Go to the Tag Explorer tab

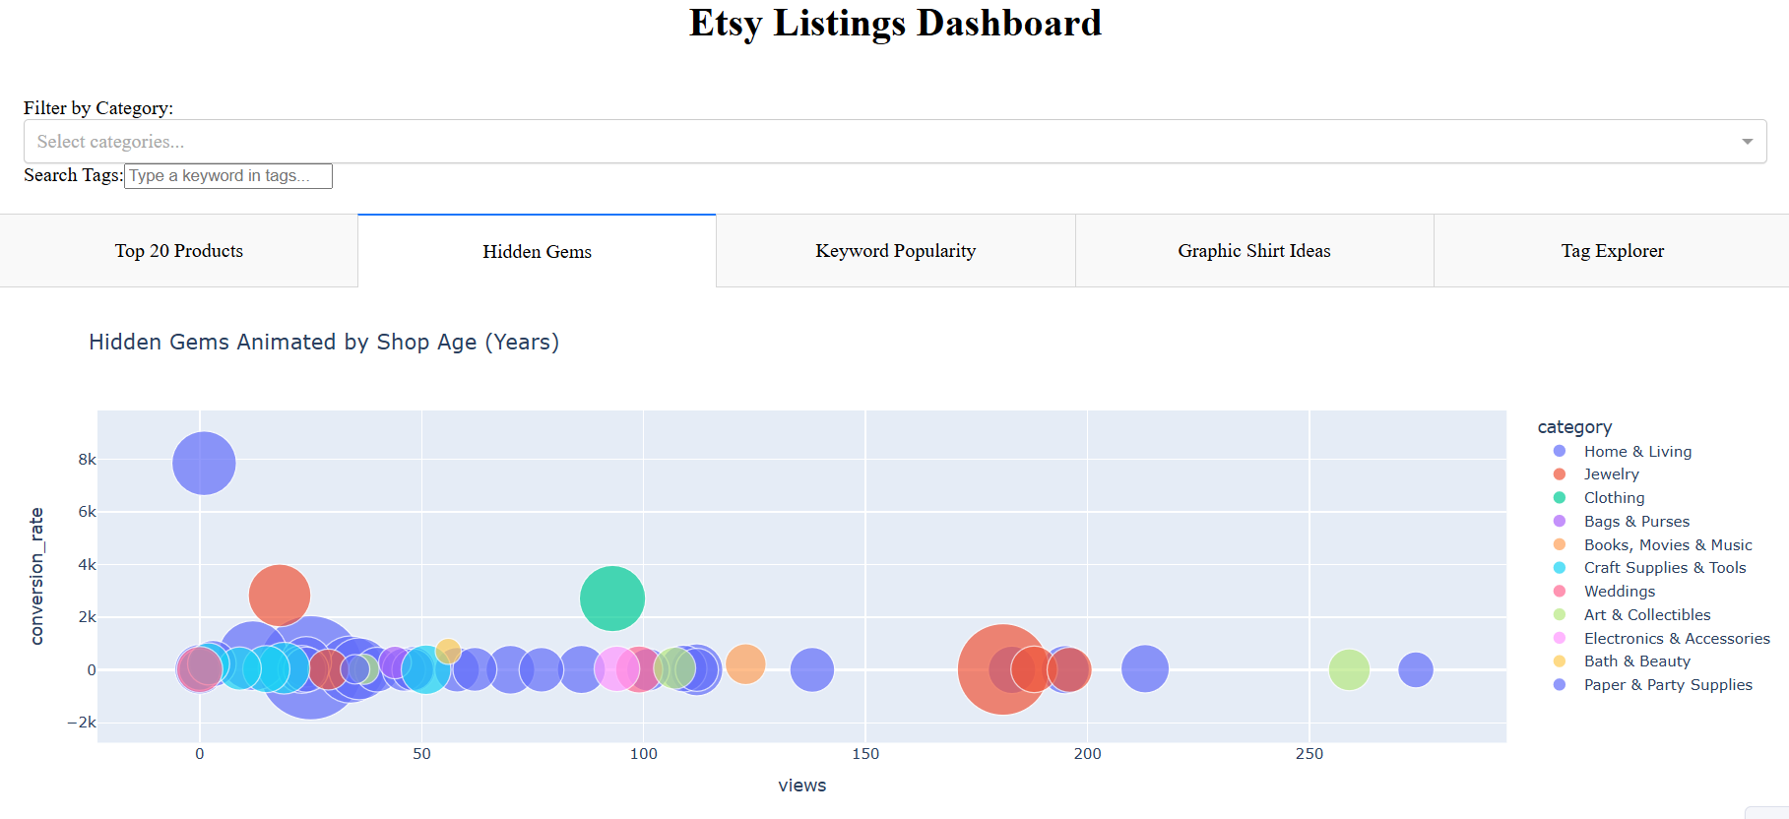pyautogui.click(x=1612, y=251)
